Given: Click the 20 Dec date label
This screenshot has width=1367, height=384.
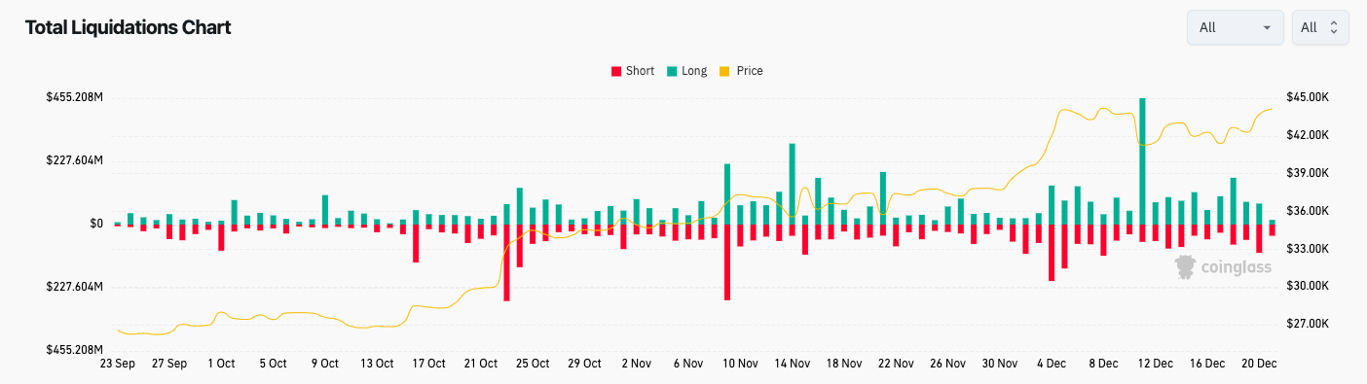Looking at the screenshot, I should pyautogui.click(x=1259, y=364).
